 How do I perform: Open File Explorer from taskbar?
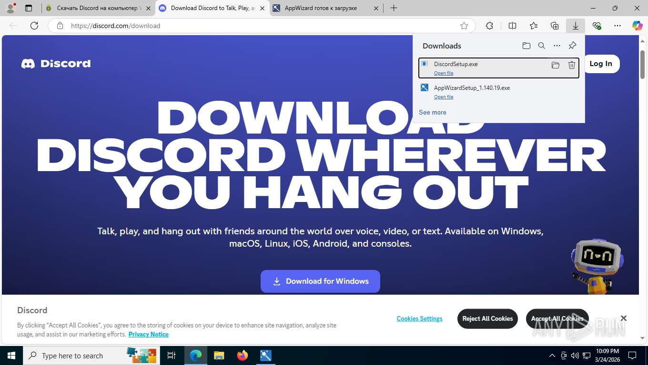tap(219, 355)
